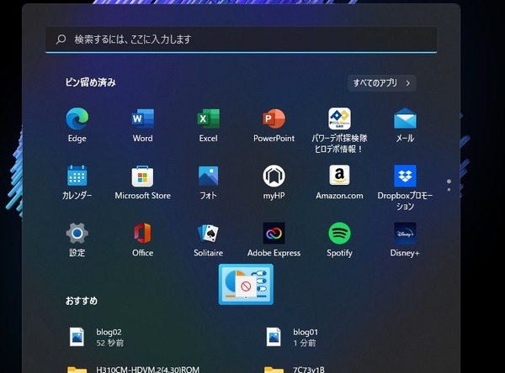
Task: Click the dragged Control Panel icon
Action: tap(246, 284)
